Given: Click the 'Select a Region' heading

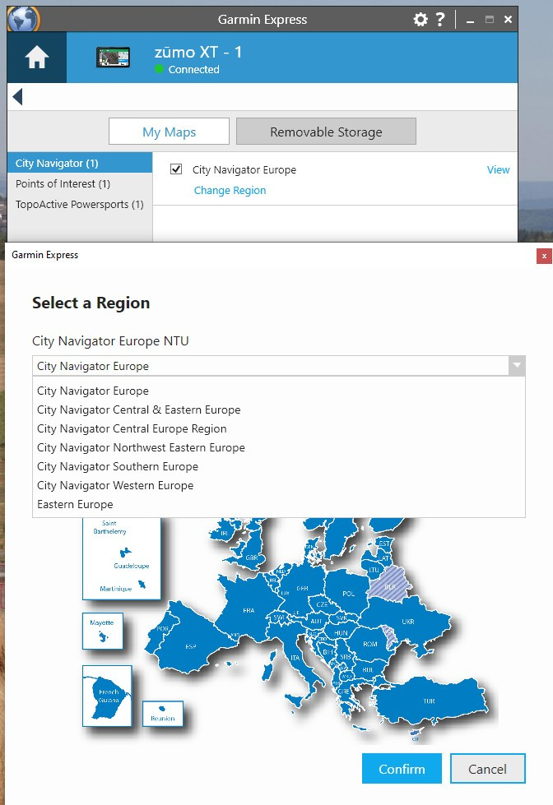Looking at the screenshot, I should 91,303.
